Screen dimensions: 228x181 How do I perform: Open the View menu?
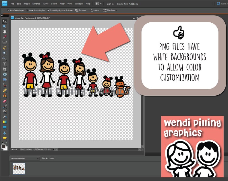point(70,4)
